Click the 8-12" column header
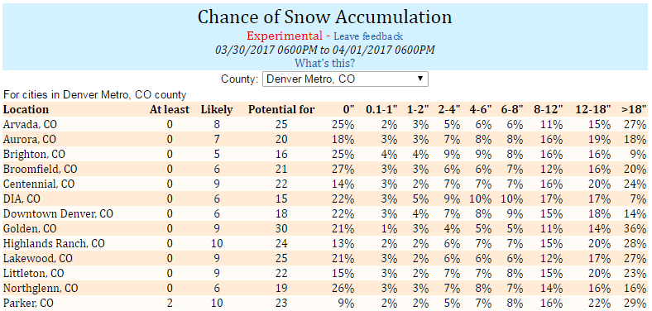The width and height of the screenshot is (652, 311). pyautogui.click(x=549, y=109)
